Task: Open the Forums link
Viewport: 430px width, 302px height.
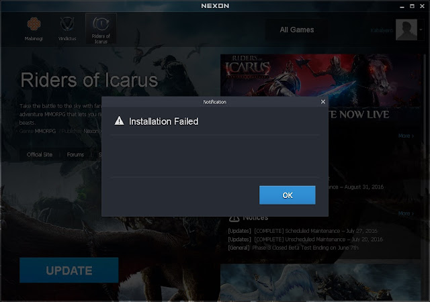Action: pos(75,154)
